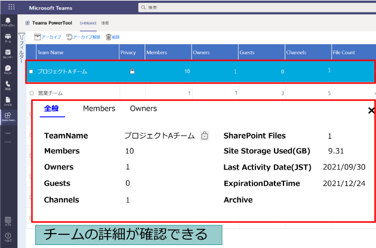This screenshot has width=376, height=248.
Task: Sort by Privacy column header
Action: click(x=132, y=52)
